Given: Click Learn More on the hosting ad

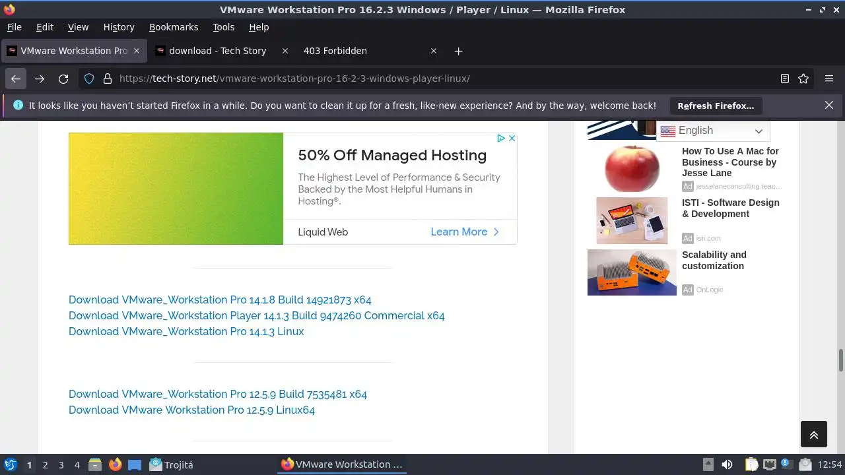Looking at the screenshot, I should pos(465,232).
